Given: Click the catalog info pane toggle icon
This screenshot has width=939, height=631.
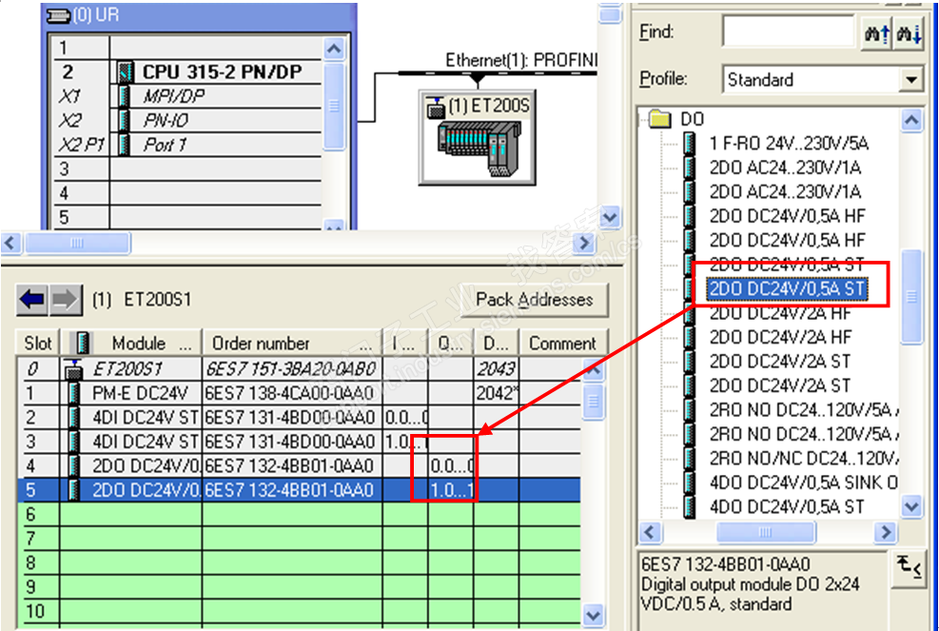Looking at the screenshot, I should 908,568.
